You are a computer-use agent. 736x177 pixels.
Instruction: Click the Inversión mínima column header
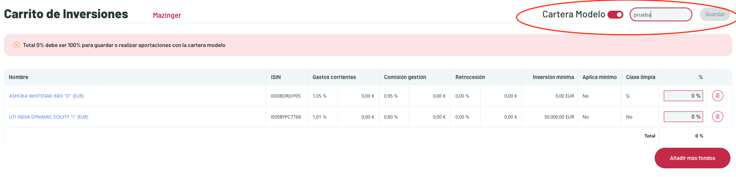point(553,77)
